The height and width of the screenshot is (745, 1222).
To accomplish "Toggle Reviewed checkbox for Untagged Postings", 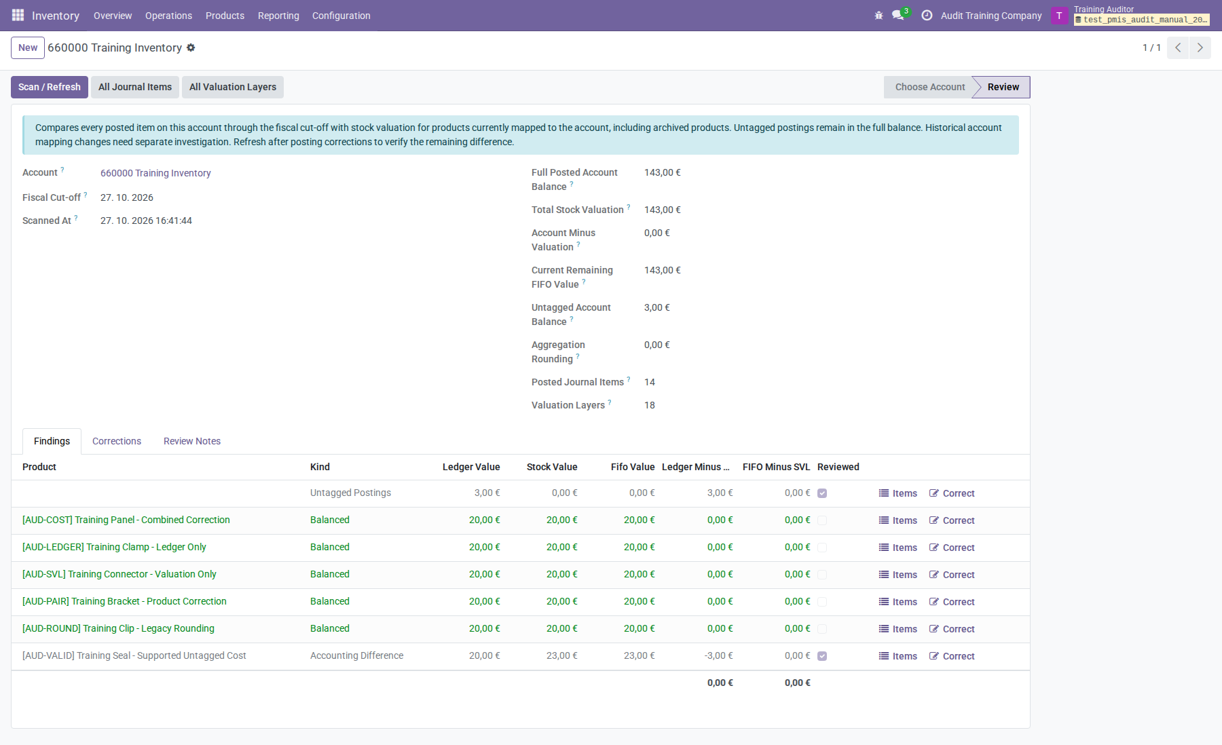I will [822, 493].
